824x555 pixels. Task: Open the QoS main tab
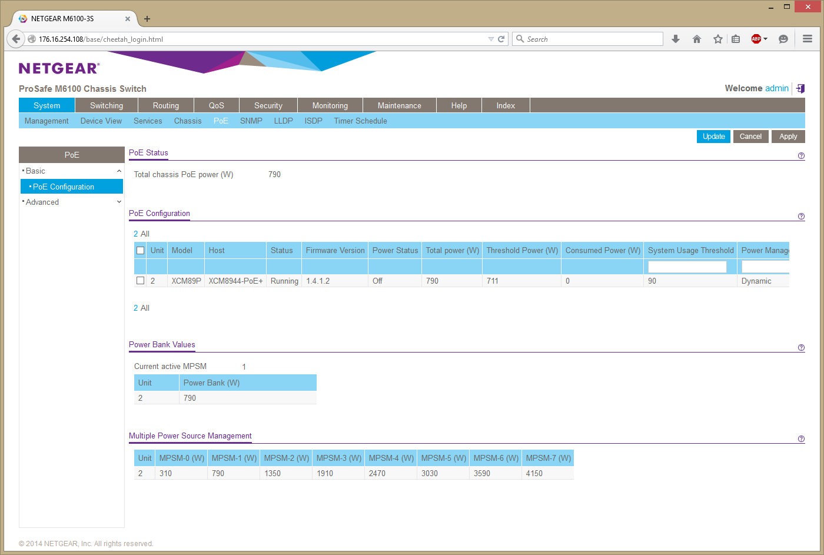(x=217, y=105)
